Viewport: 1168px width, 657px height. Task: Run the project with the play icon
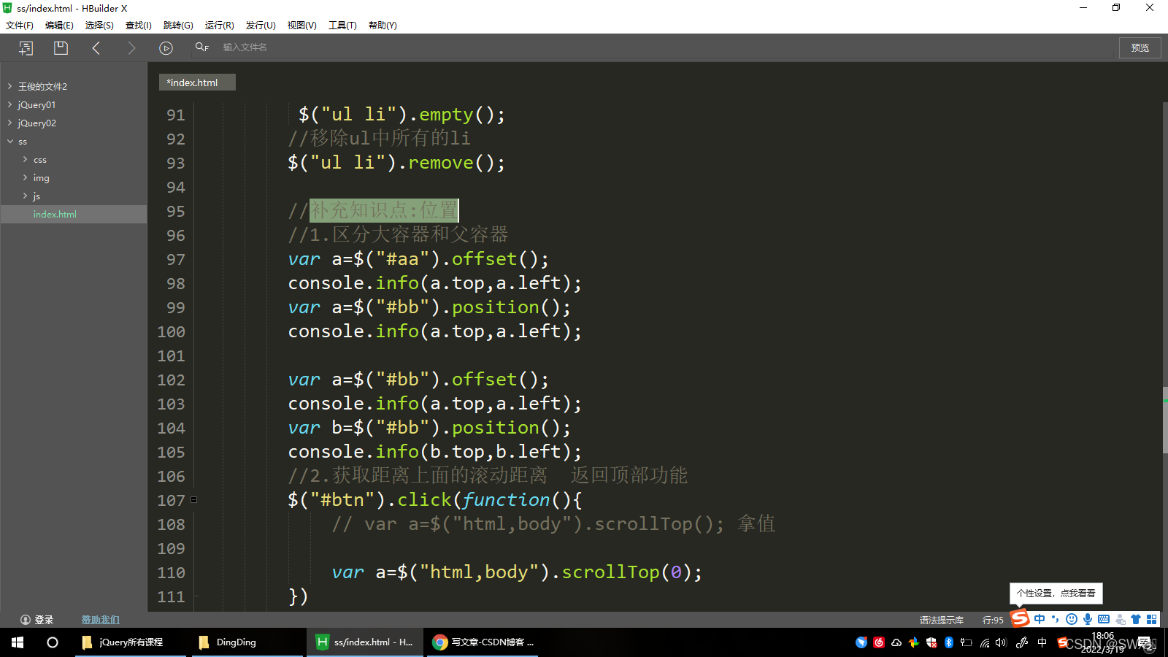[166, 47]
